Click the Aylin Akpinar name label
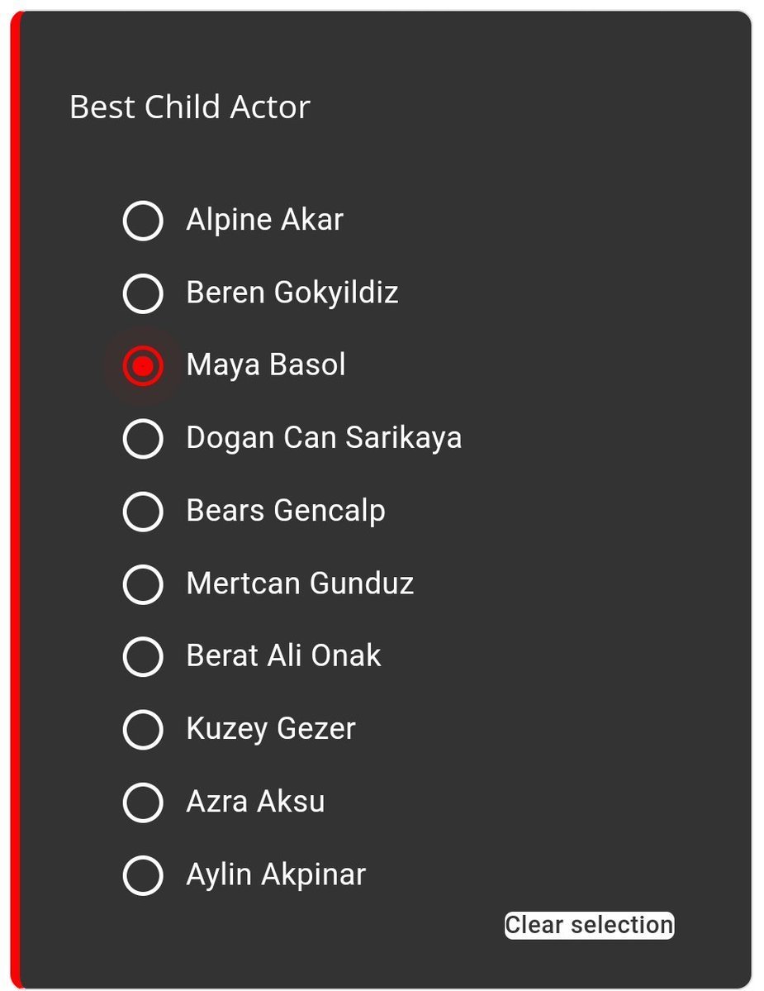 276,874
